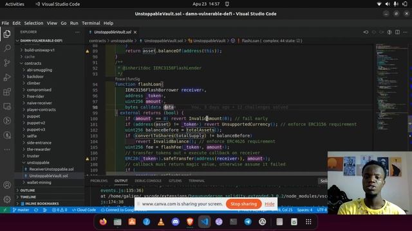Switch to the GITLENS panel tab

click(175, 181)
